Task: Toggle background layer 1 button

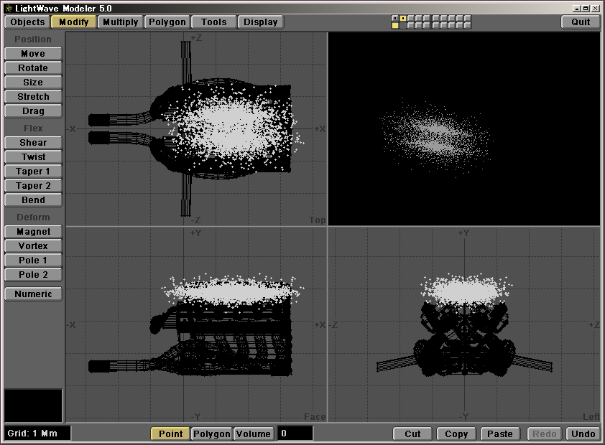Action: [395, 26]
